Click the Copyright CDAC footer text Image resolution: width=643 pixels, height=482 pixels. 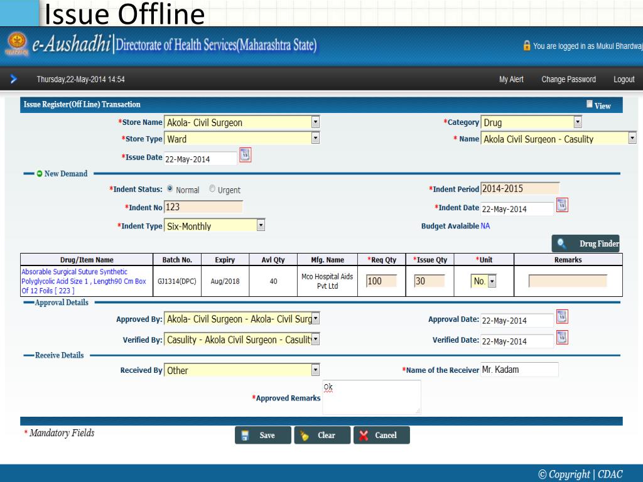(x=580, y=474)
